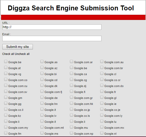Select the Google.com.hk checkbox
The height and width of the screenshot is (137, 146).
click(71, 103)
